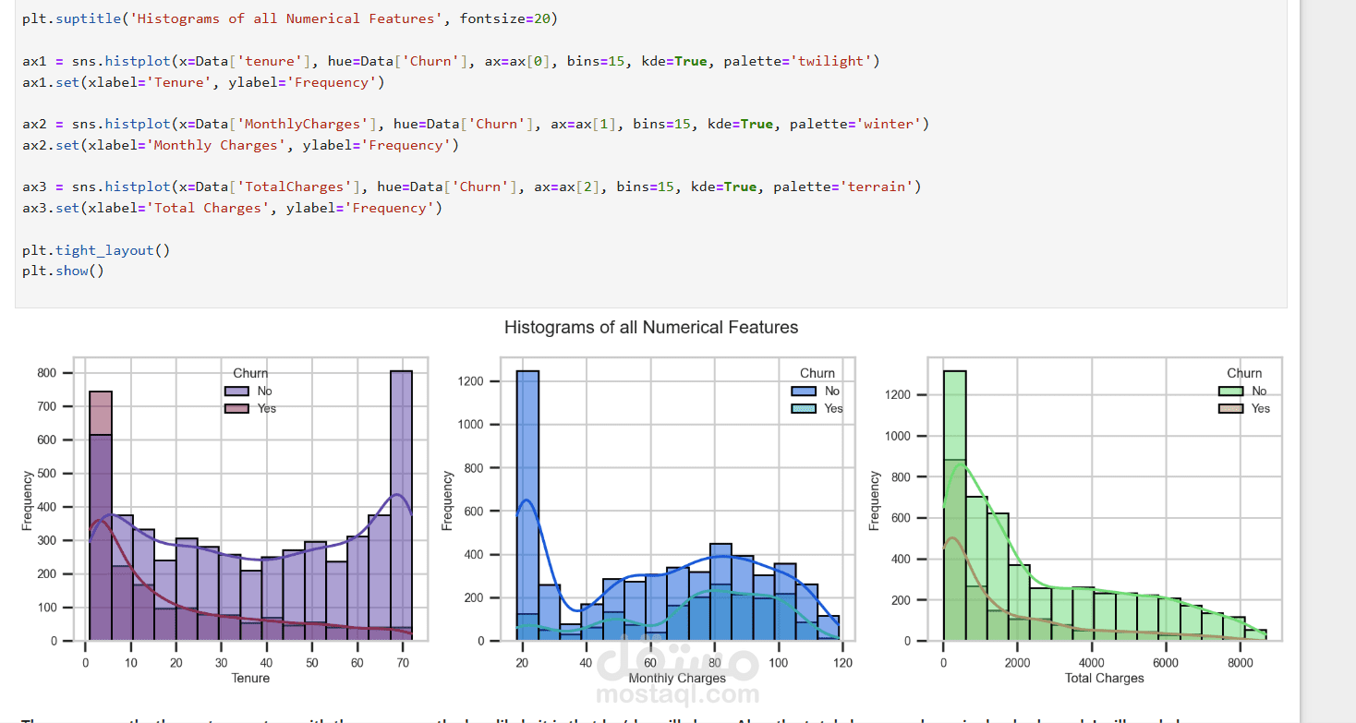Click the plt.show() code line

point(64,271)
